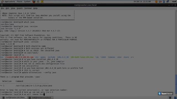The height and width of the screenshot is (99, 177).
Task: Click the cloudera-cdh rpm file name
Action: click(19, 57)
